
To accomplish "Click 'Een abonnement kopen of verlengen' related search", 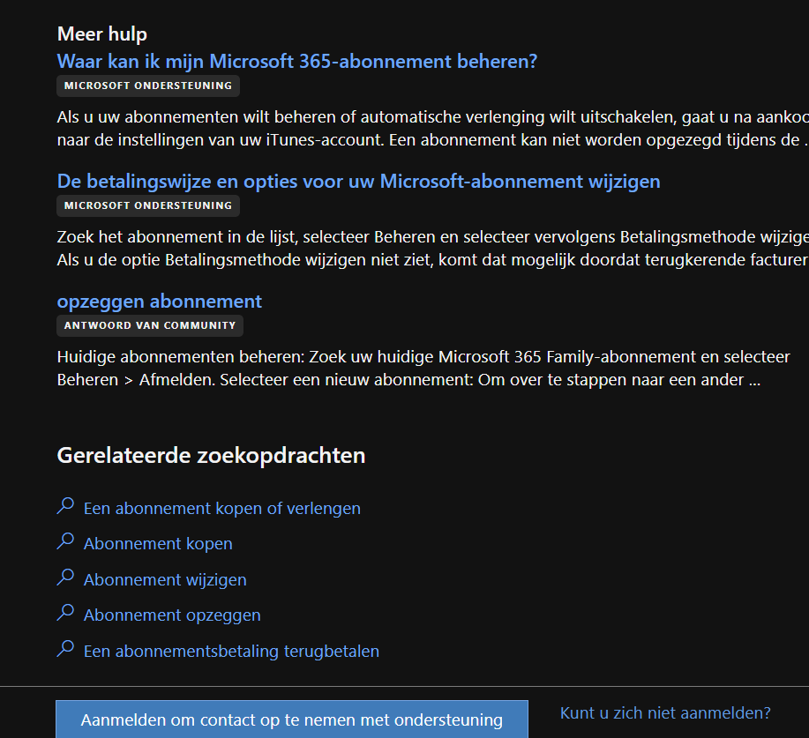I will (x=221, y=509).
